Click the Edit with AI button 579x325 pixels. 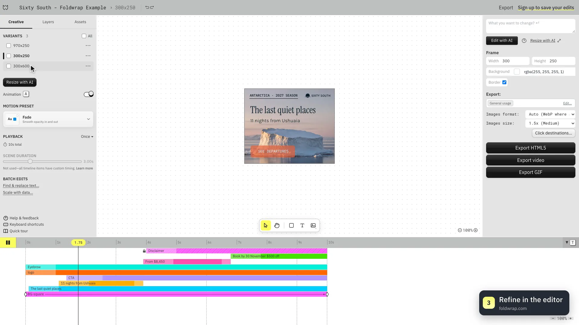[502, 41]
